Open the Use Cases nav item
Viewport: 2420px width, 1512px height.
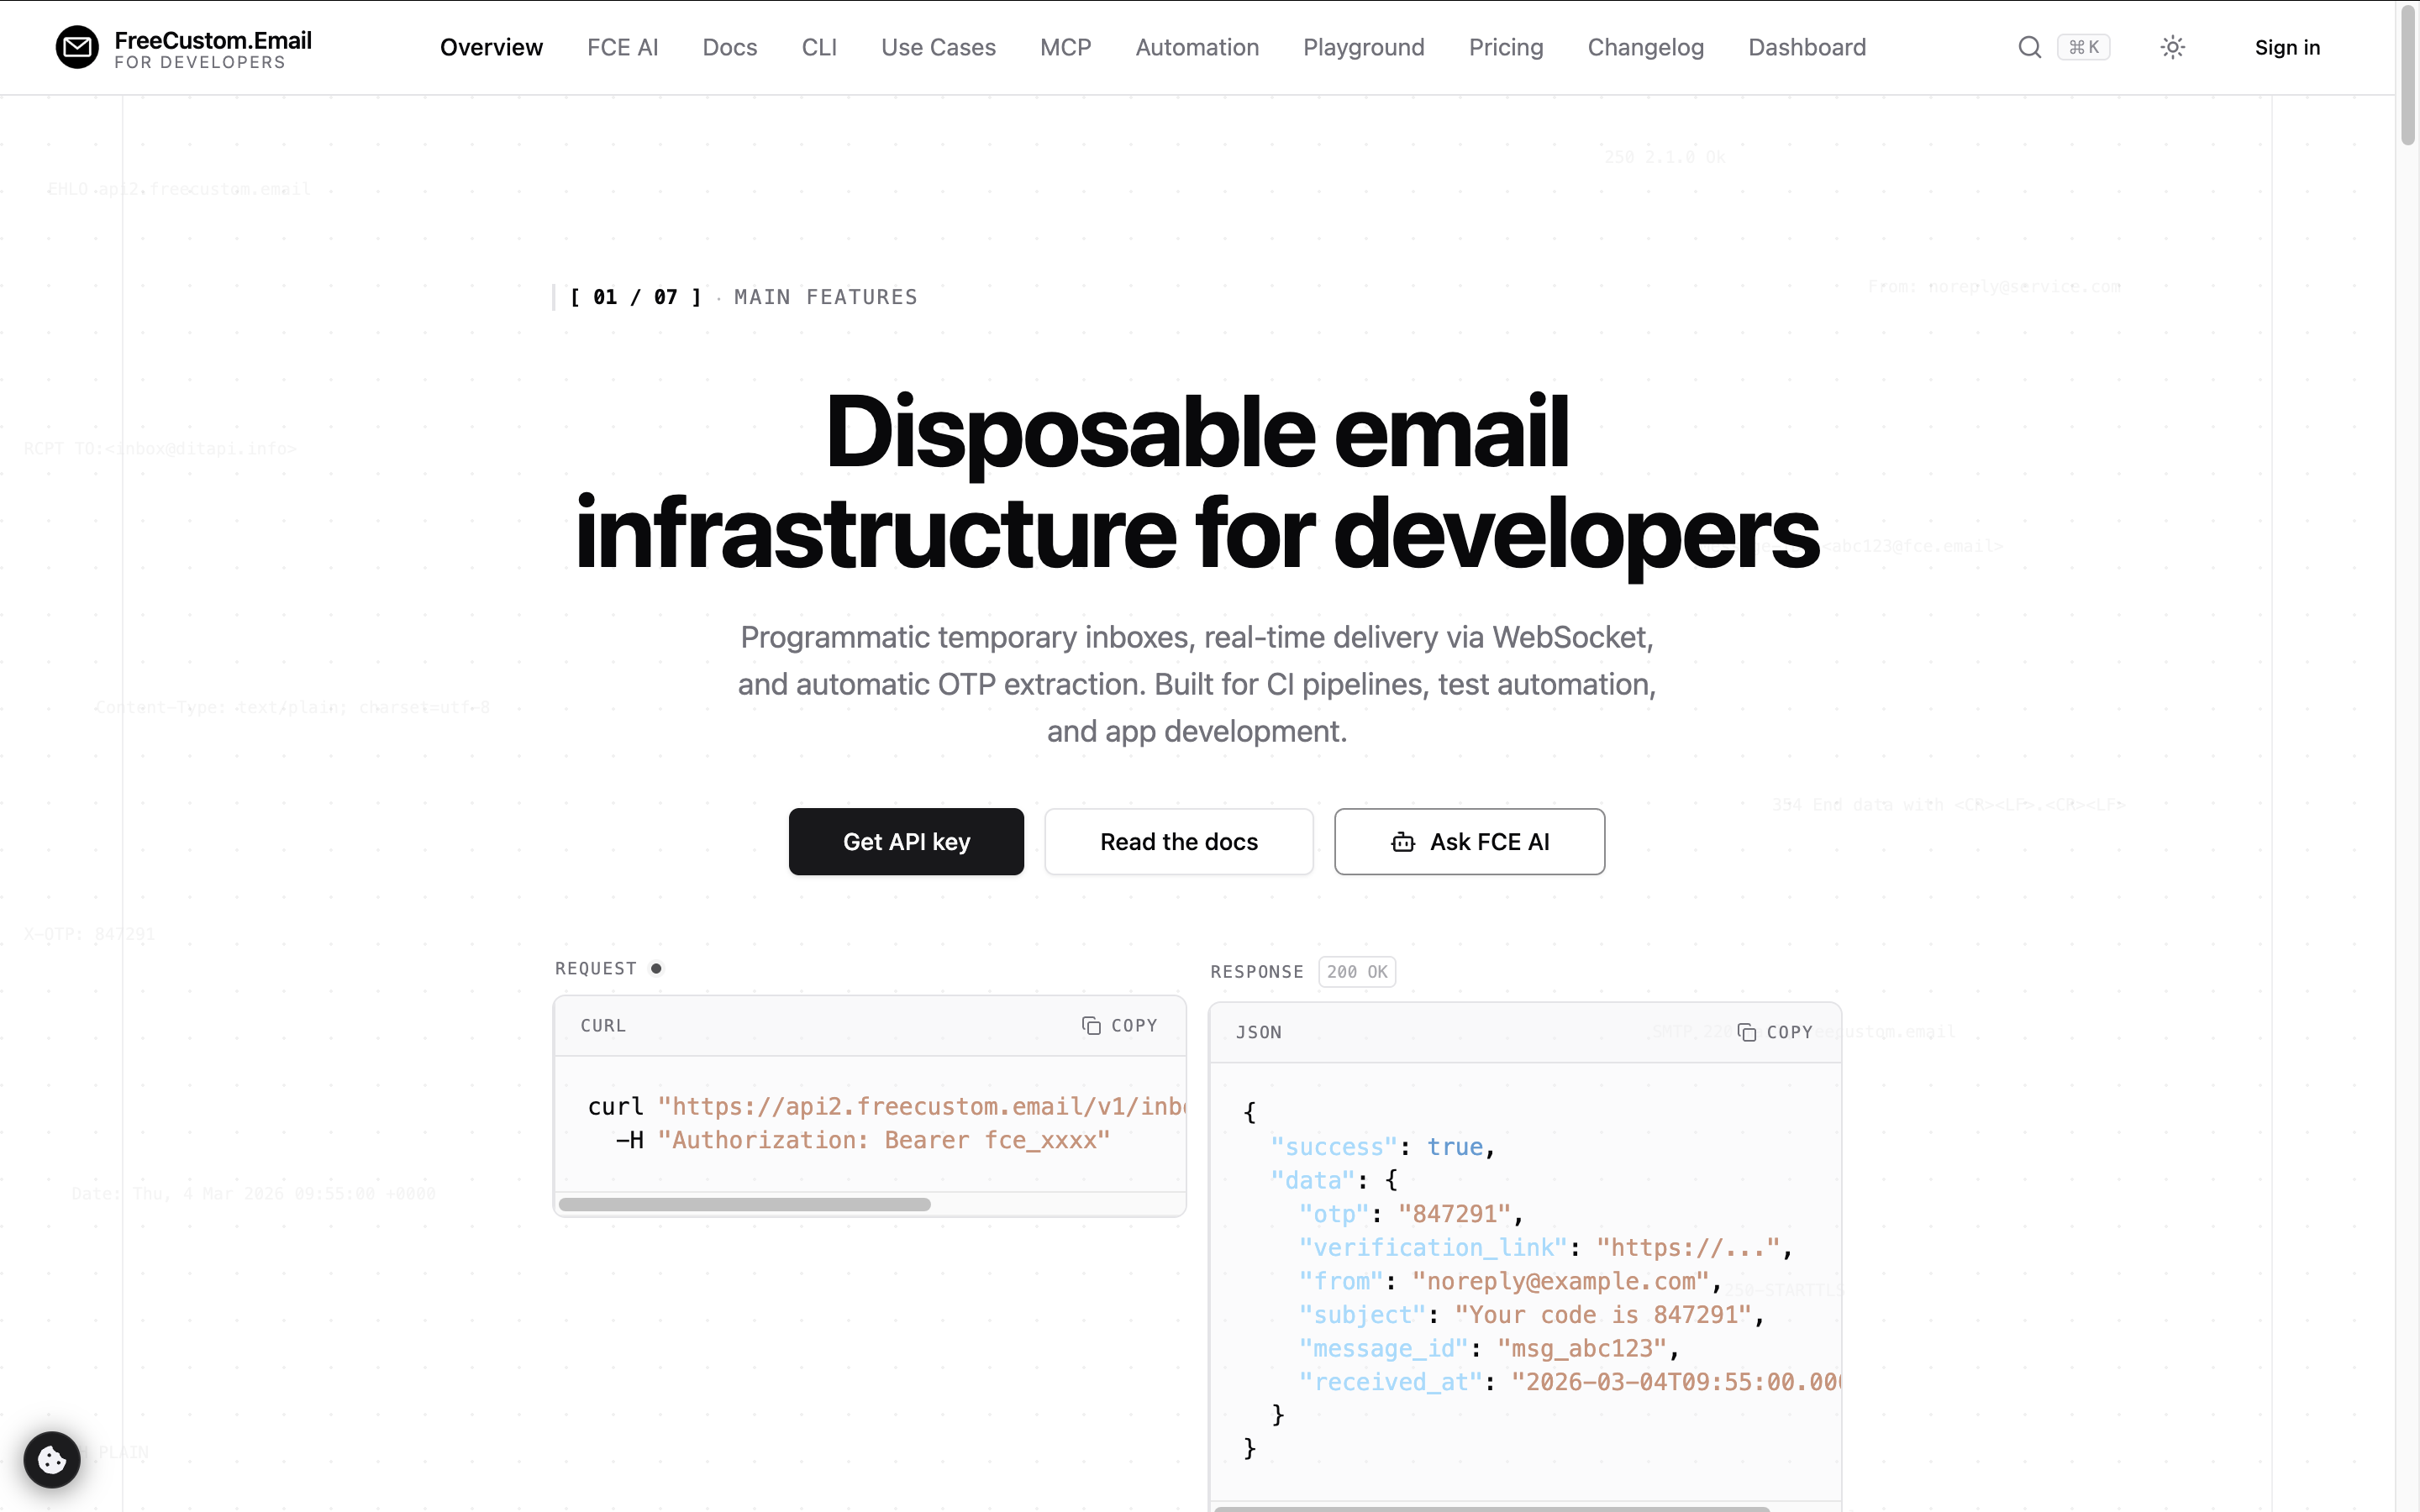point(938,47)
